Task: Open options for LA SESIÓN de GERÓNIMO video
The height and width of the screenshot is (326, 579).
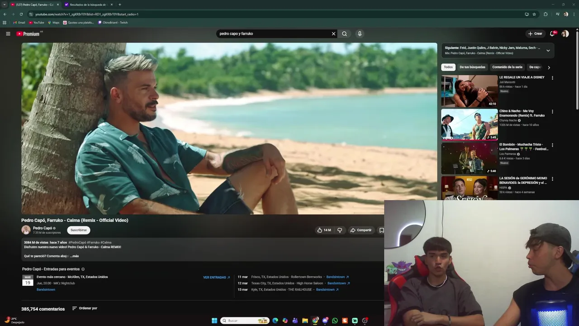Action: pos(552,179)
